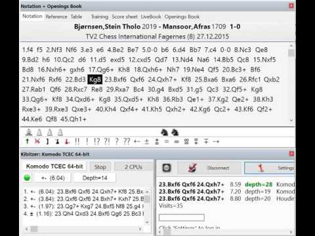Annotate move with '!?' interesting symbol

(96, 141)
